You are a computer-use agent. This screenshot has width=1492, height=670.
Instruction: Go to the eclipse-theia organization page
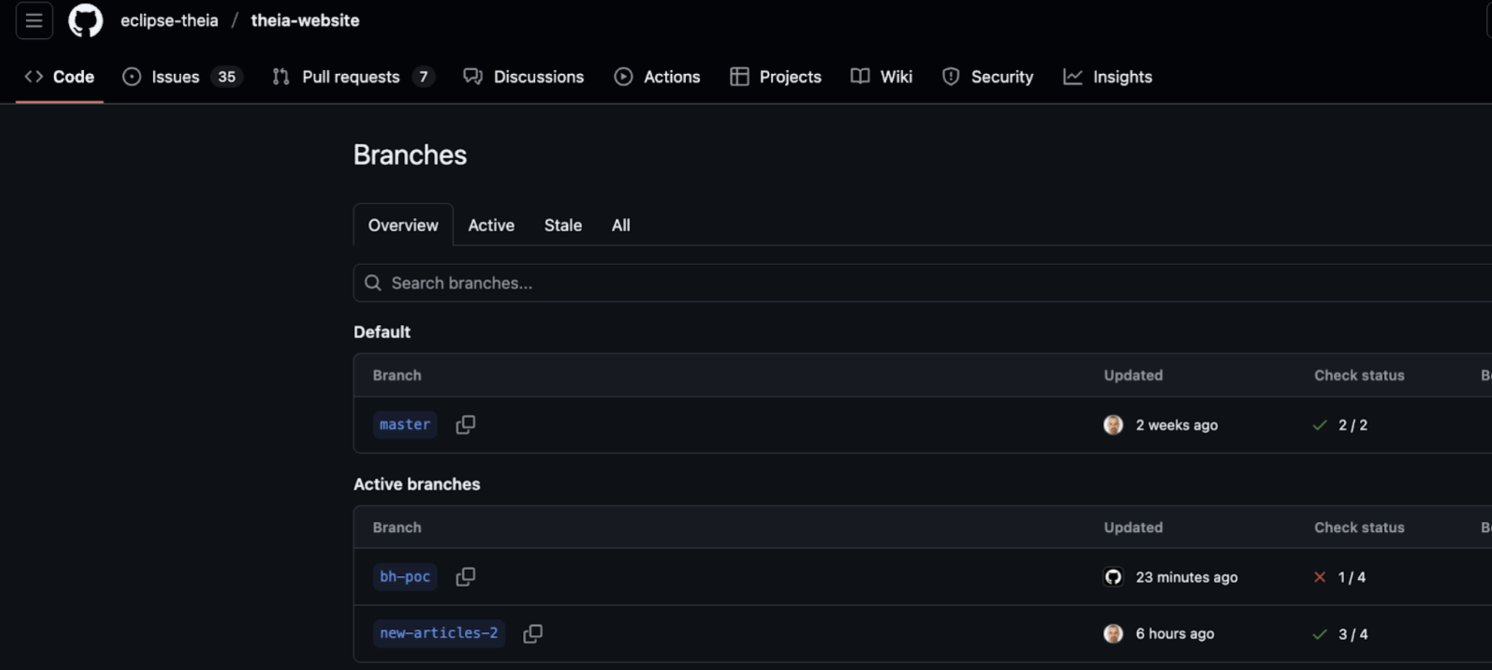(x=169, y=20)
